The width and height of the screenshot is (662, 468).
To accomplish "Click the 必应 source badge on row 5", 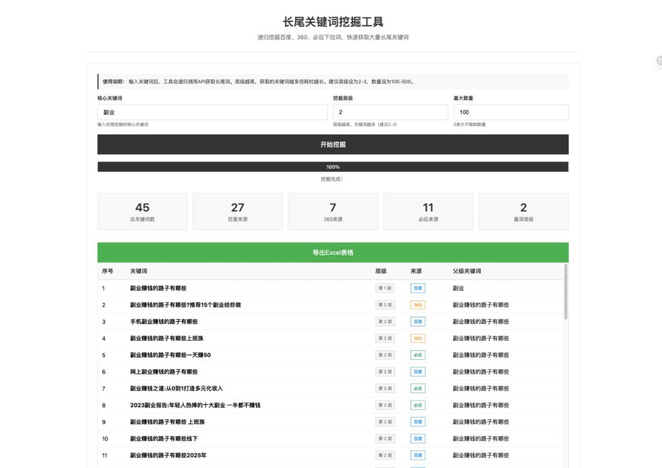I will pyautogui.click(x=417, y=355).
